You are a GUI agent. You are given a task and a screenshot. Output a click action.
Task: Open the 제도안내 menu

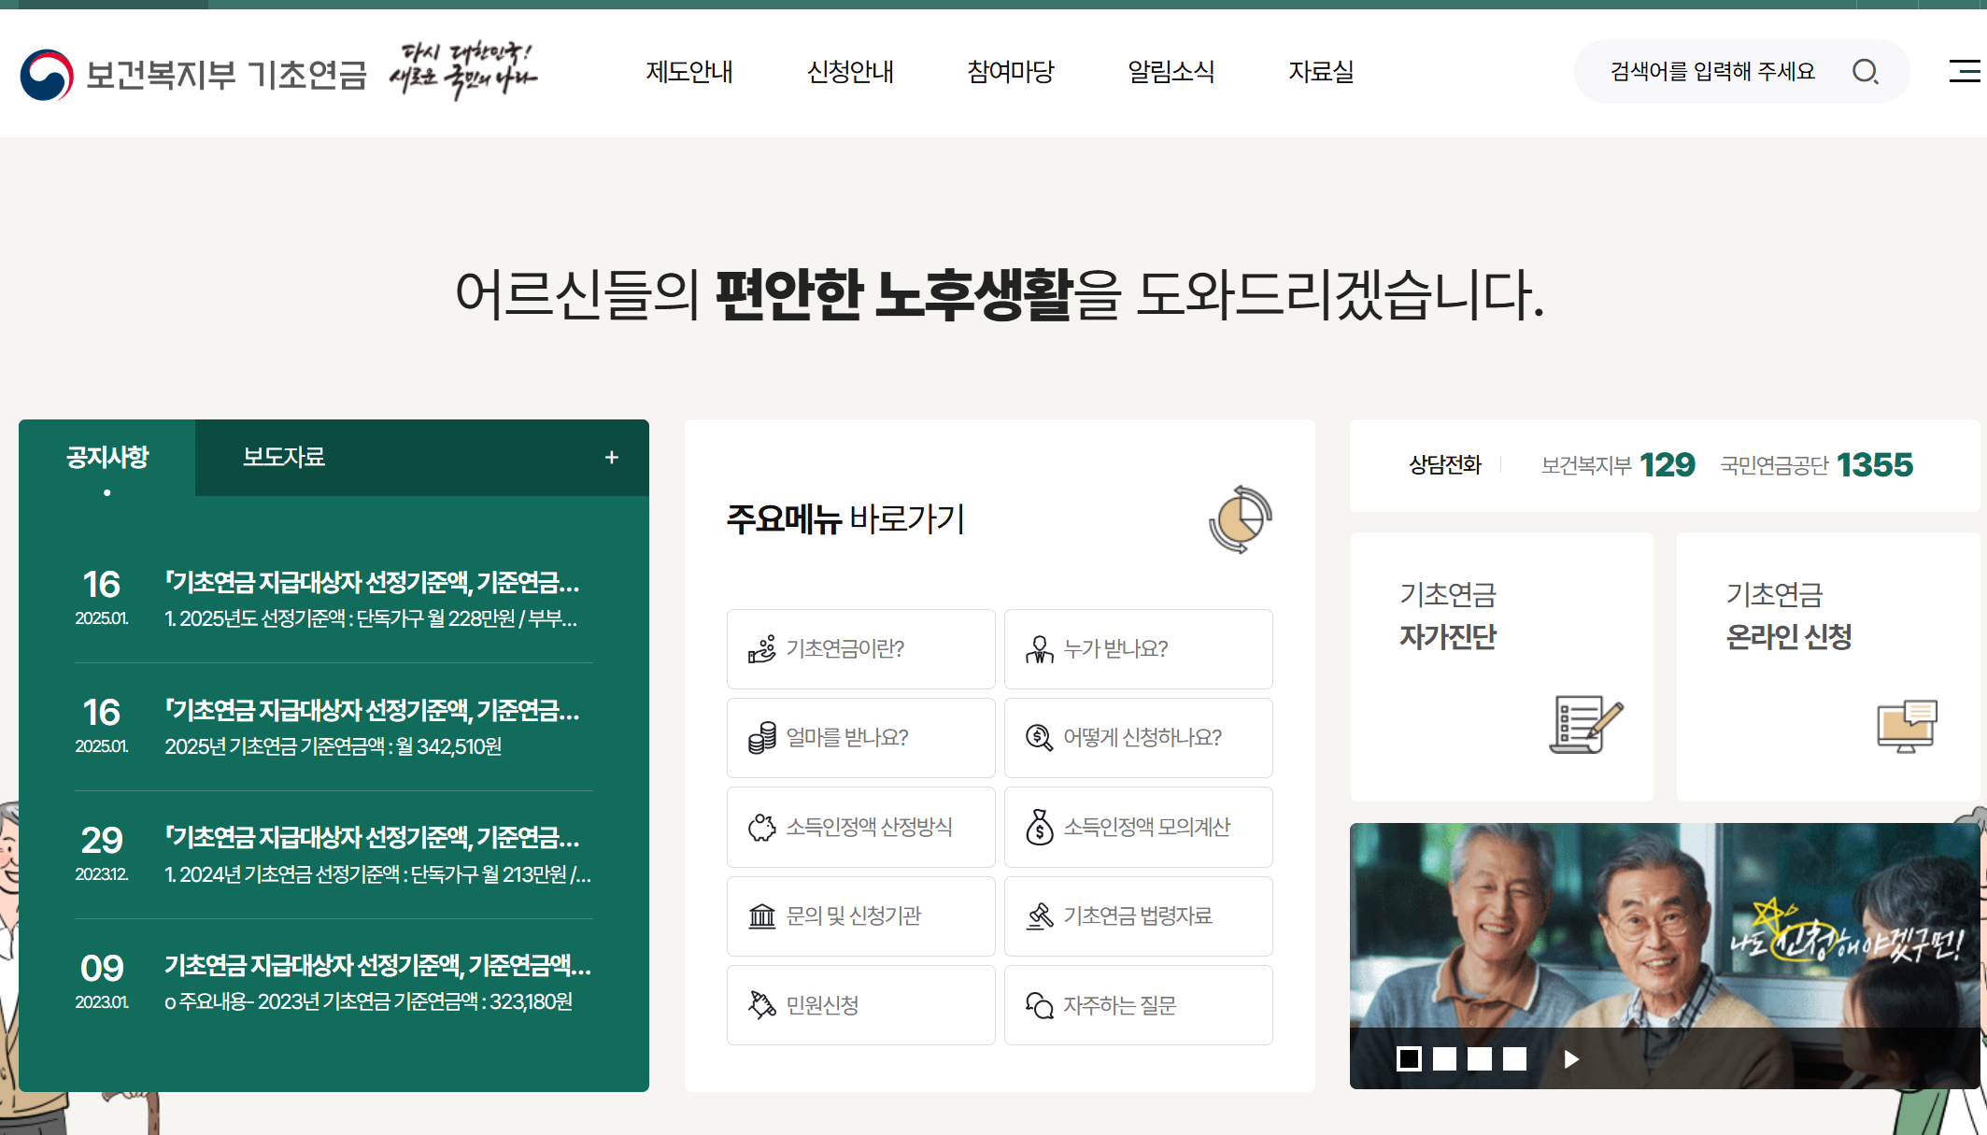click(689, 72)
